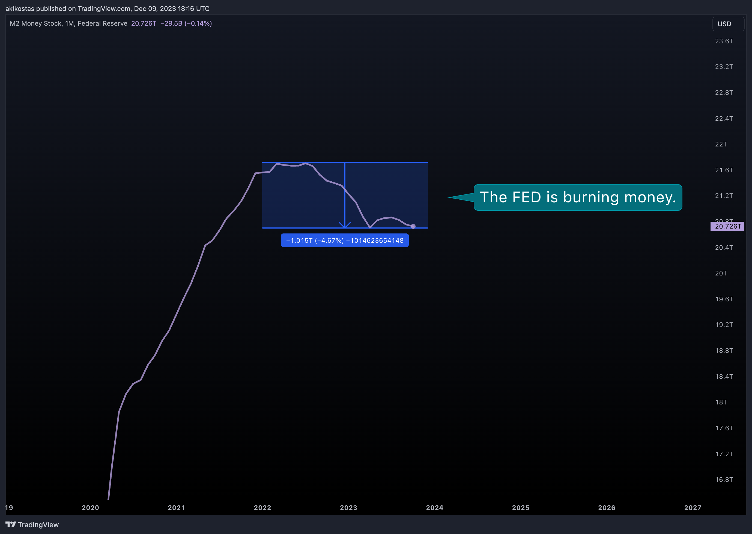Select the teal 'The FED is burning money' callout
This screenshot has width=752, height=534.
pyautogui.click(x=578, y=197)
